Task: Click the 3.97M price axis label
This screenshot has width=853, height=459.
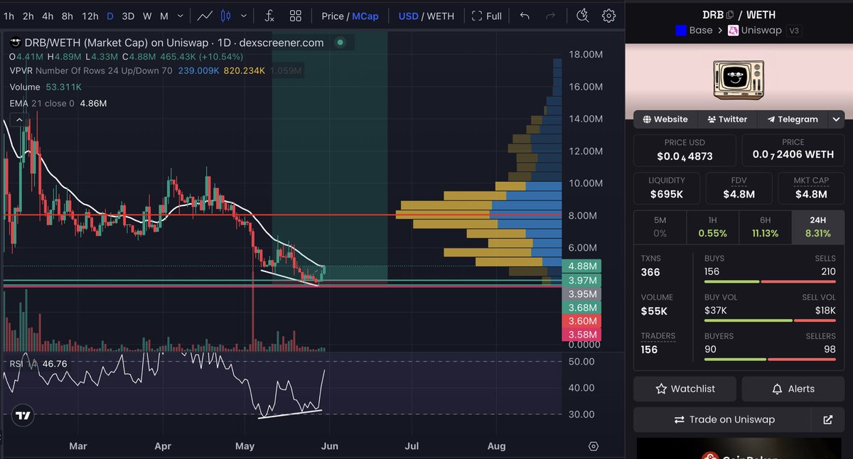Action: tap(581, 281)
